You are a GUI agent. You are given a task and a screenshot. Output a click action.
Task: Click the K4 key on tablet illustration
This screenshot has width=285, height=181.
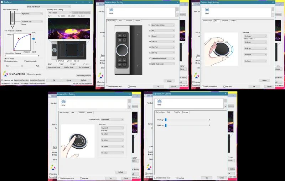[124, 40]
